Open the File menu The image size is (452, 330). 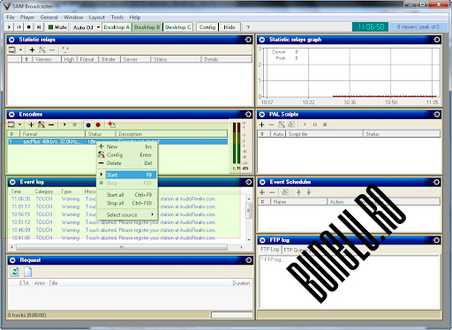11,18
